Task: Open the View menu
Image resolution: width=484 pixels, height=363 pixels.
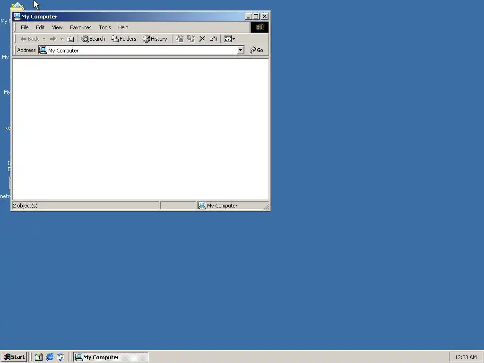Action: click(x=57, y=27)
